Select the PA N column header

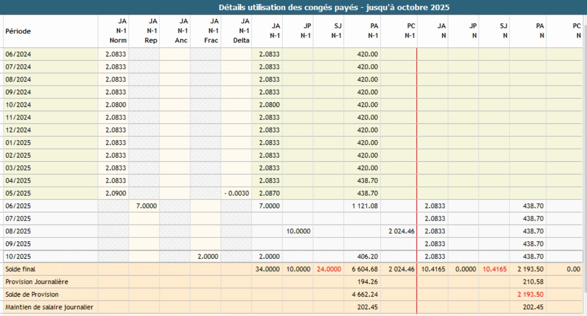[528, 31]
